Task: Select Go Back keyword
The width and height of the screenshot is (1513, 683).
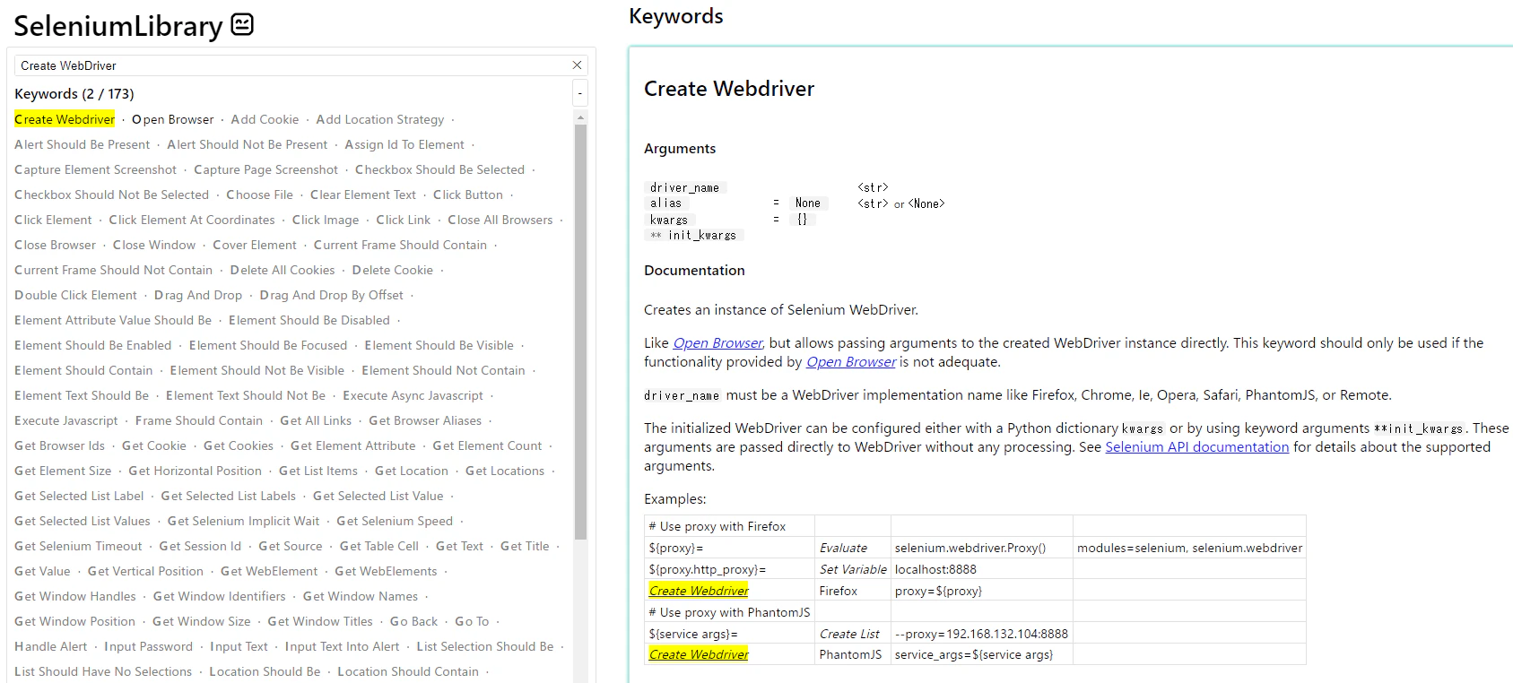Action: [x=414, y=621]
